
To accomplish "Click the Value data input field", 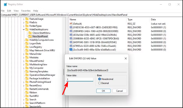I will click(80, 79).
